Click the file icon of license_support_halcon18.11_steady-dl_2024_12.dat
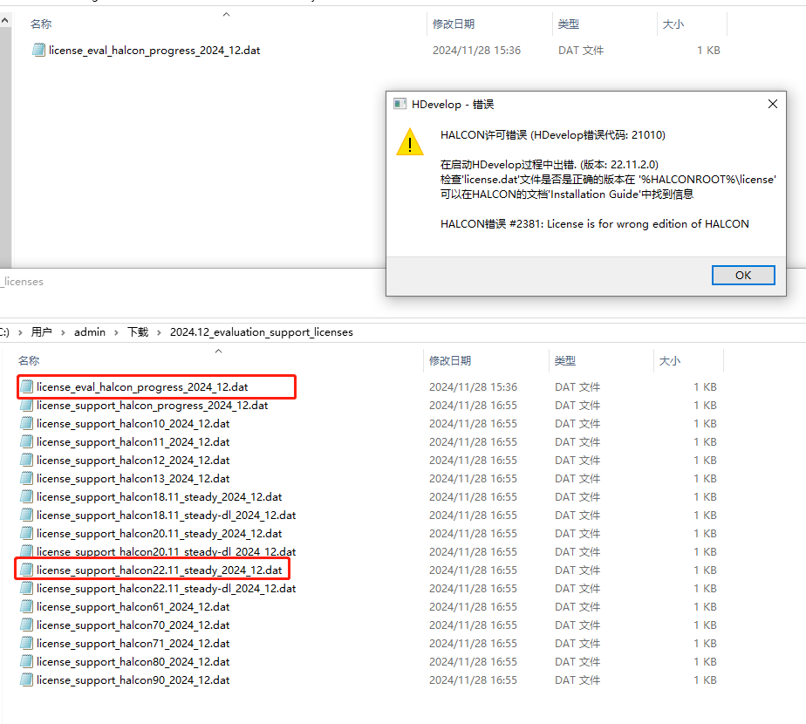 pos(27,515)
